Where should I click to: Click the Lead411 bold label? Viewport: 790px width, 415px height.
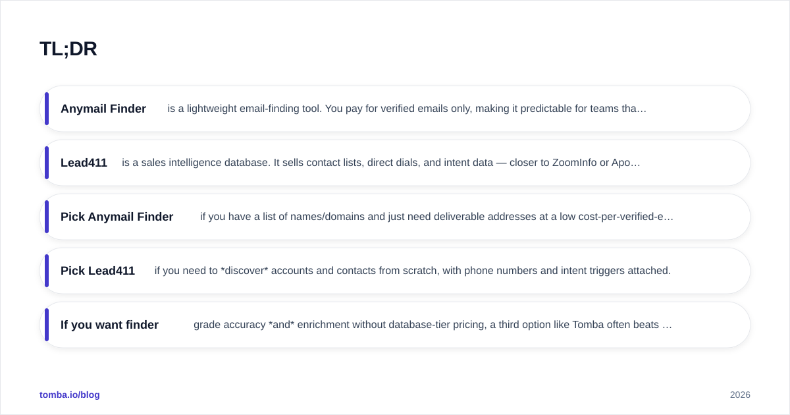tap(84, 163)
